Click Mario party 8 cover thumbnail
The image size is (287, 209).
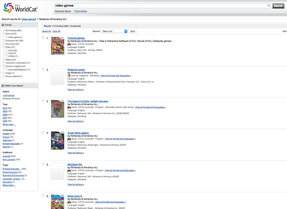click(x=58, y=202)
